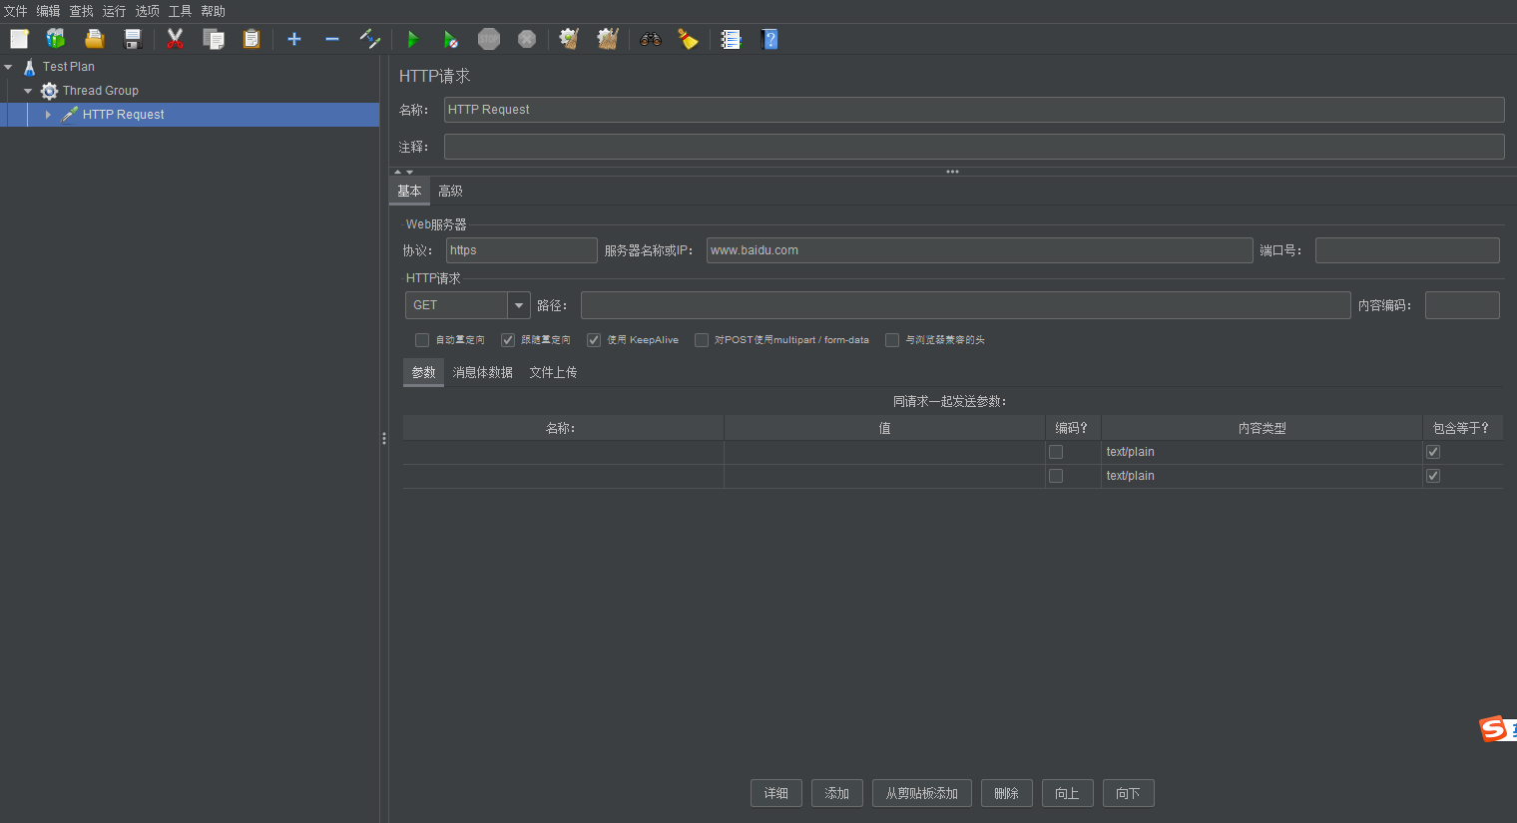
Task: Open the Templates icon
Action: (56, 39)
